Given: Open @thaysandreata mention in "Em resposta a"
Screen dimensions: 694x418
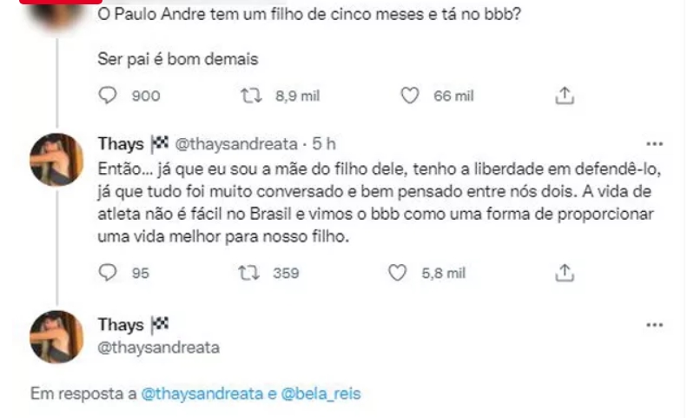Looking at the screenshot, I should tap(201, 394).
